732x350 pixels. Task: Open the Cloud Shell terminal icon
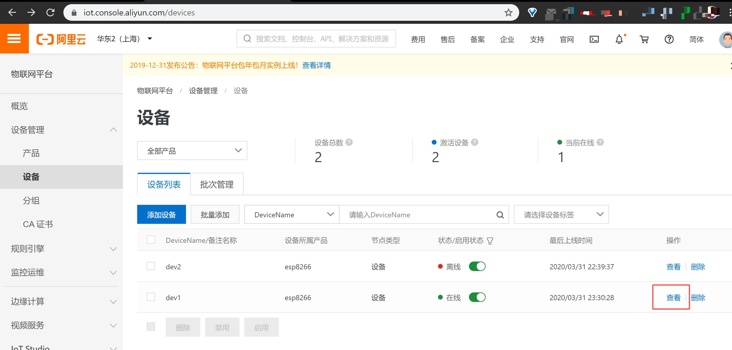tap(594, 39)
